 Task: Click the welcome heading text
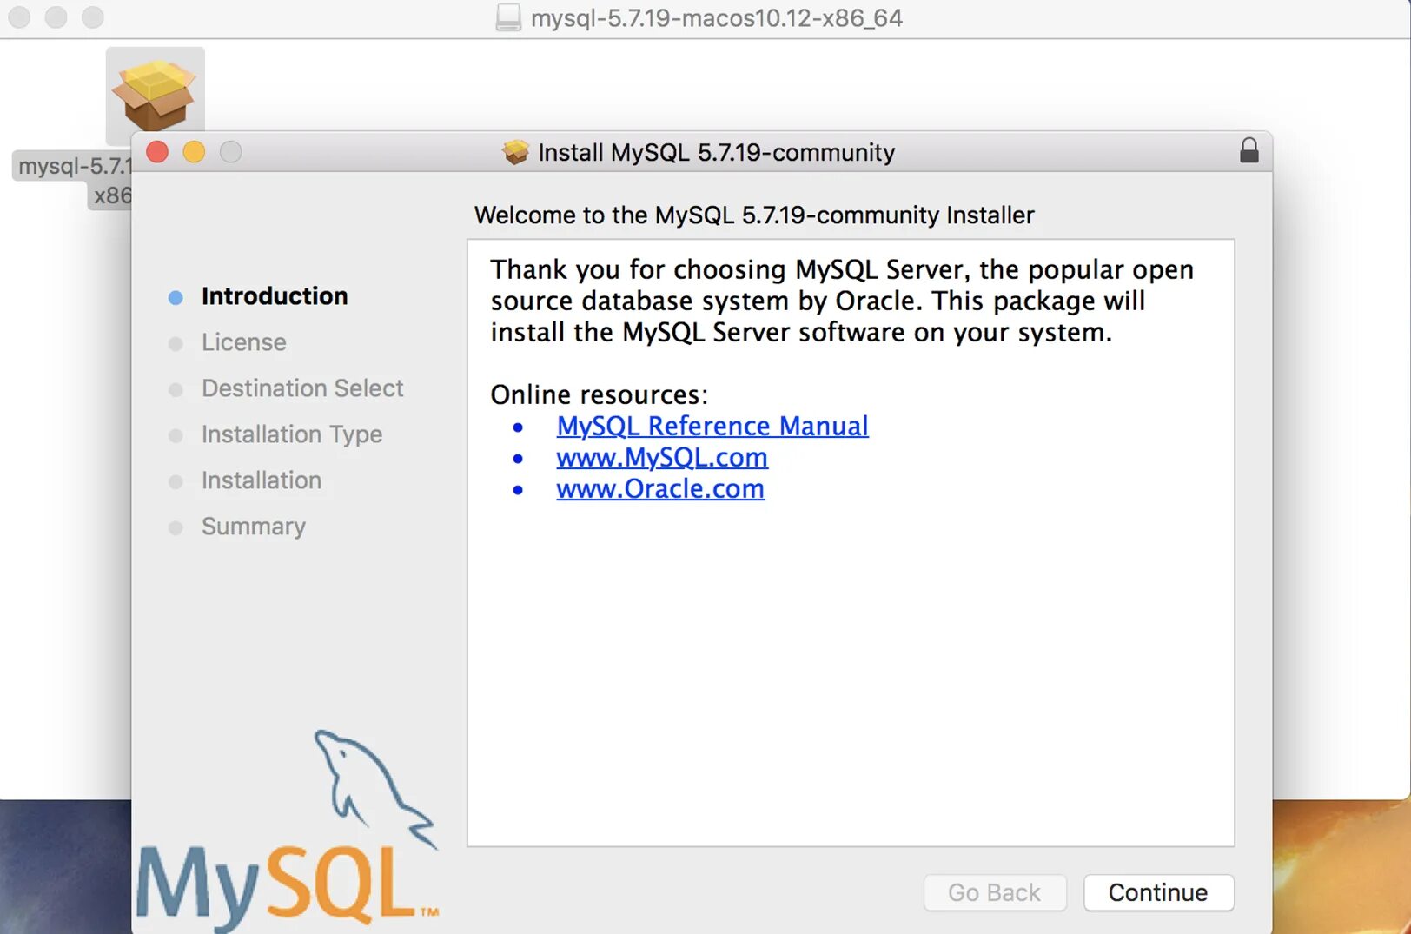(x=754, y=215)
